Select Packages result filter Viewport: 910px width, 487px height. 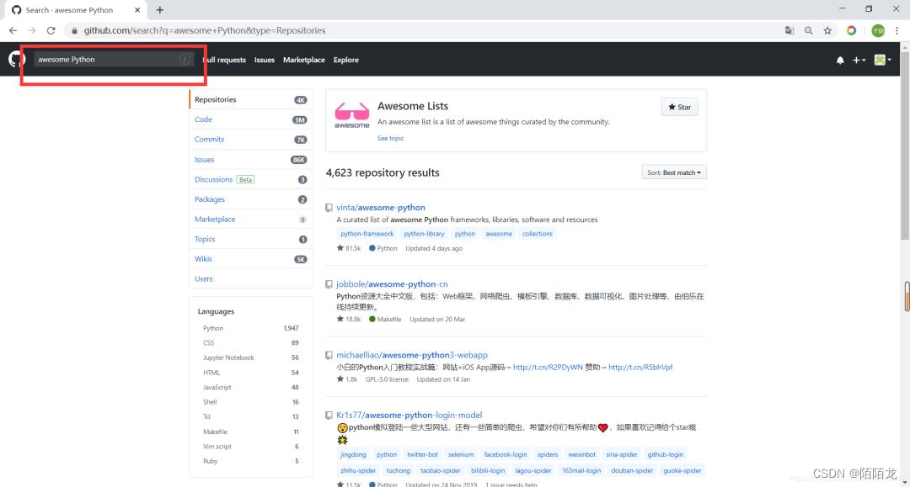click(x=251, y=199)
